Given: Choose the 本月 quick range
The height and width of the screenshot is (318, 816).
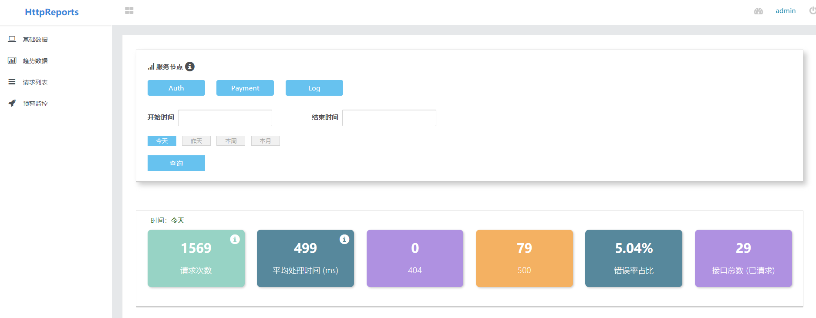Looking at the screenshot, I should [266, 141].
